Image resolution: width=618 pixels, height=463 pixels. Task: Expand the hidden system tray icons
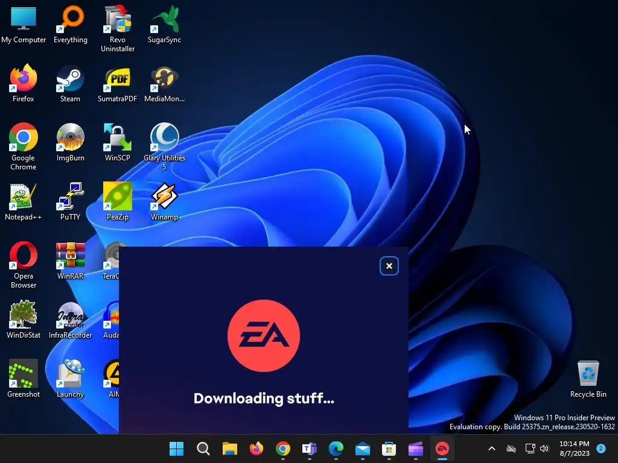(x=492, y=449)
